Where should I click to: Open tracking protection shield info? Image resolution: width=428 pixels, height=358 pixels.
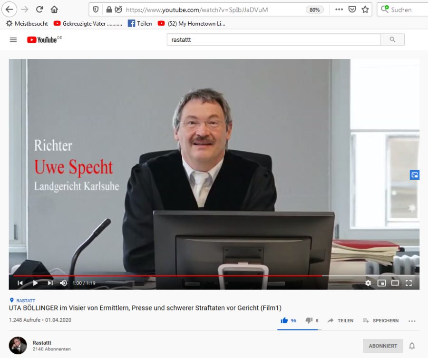96,10
